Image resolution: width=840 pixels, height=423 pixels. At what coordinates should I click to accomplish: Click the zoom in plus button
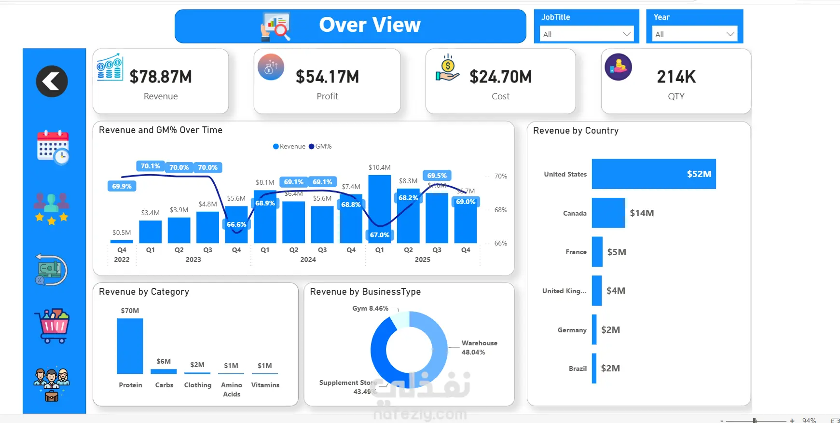point(792,420)
